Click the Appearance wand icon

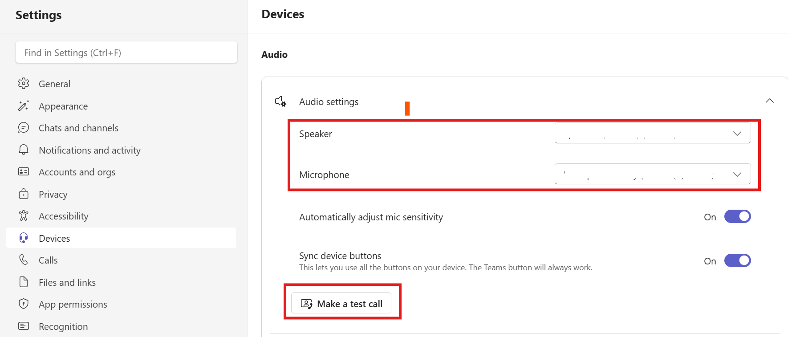click(24, 106)
